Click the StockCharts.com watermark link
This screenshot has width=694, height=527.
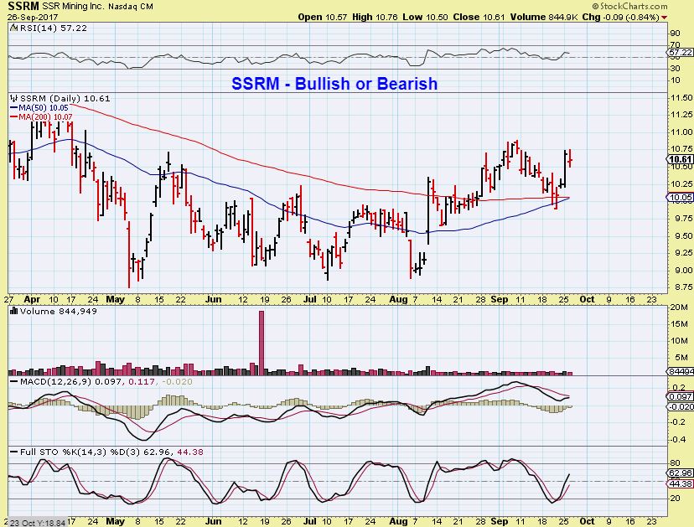[x=629, y=6]
